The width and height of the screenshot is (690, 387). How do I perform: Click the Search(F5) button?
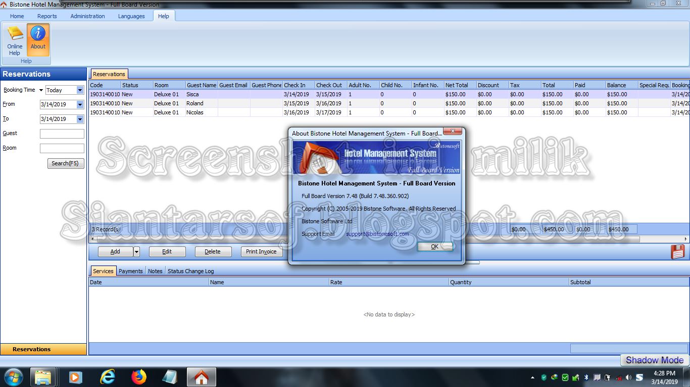tap(66, 163)
